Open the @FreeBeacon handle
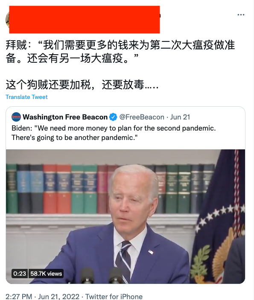The width and height of the screenshot is (254, 300). pos(142,117)
